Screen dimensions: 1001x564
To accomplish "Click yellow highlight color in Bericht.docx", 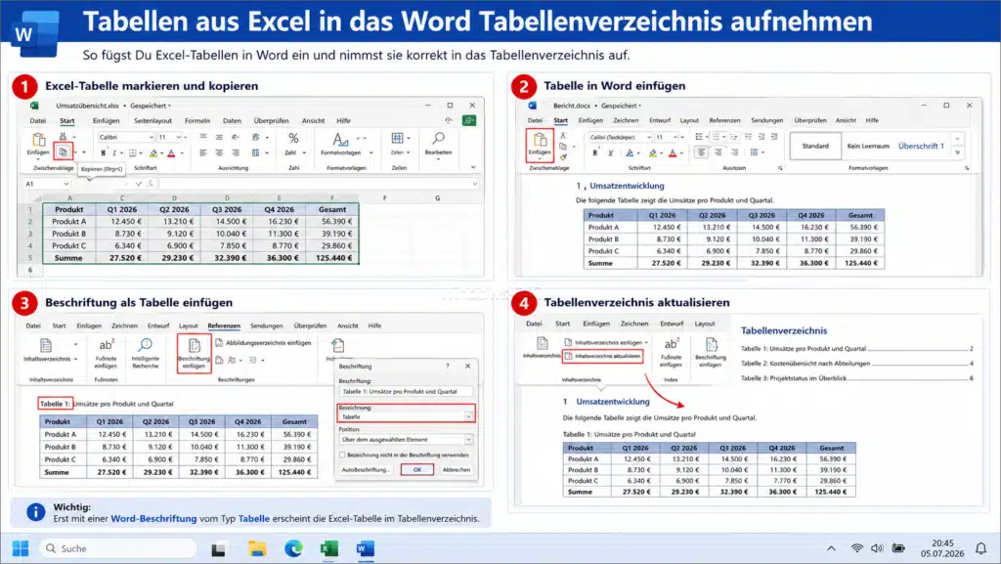I will 652,152.
